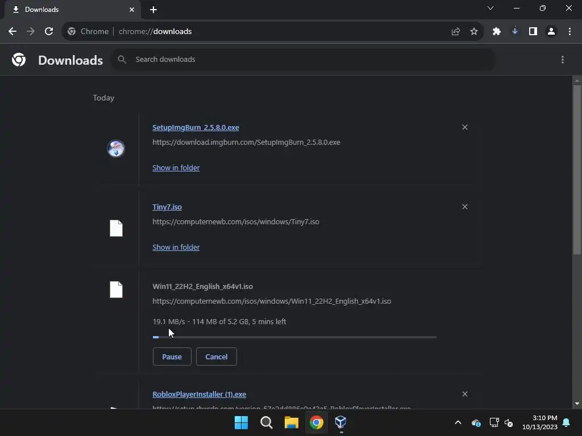
Task: Show hidden system tray icons
Action: (458, 422)
